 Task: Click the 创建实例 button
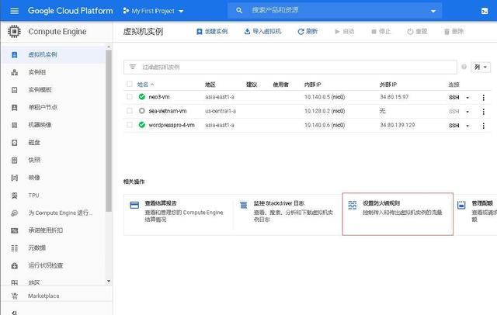[x=212, y=31]
